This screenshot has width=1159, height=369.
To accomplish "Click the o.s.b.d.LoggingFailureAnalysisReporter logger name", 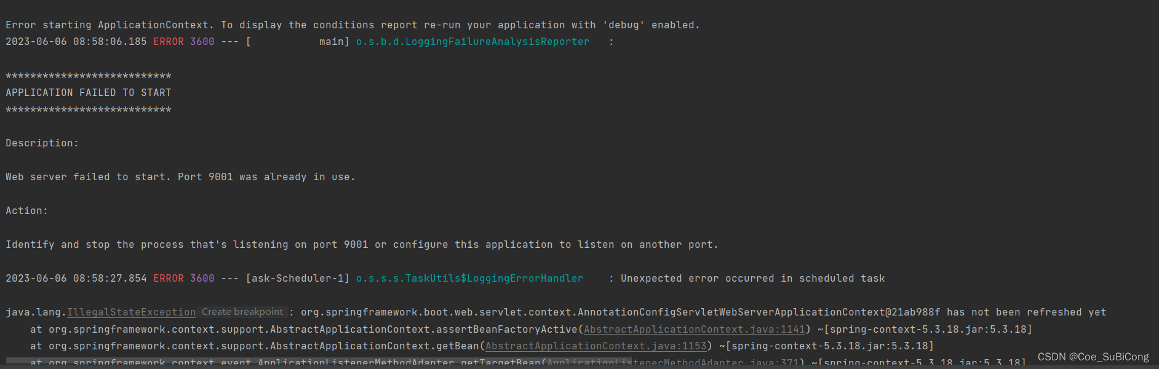I will coord(472,42).
